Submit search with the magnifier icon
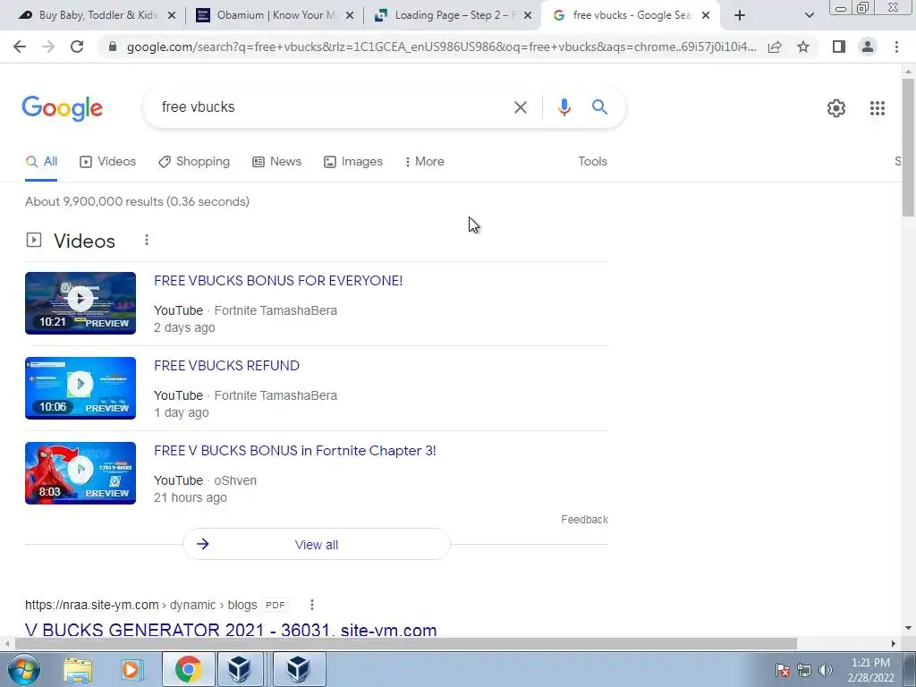 599,107
